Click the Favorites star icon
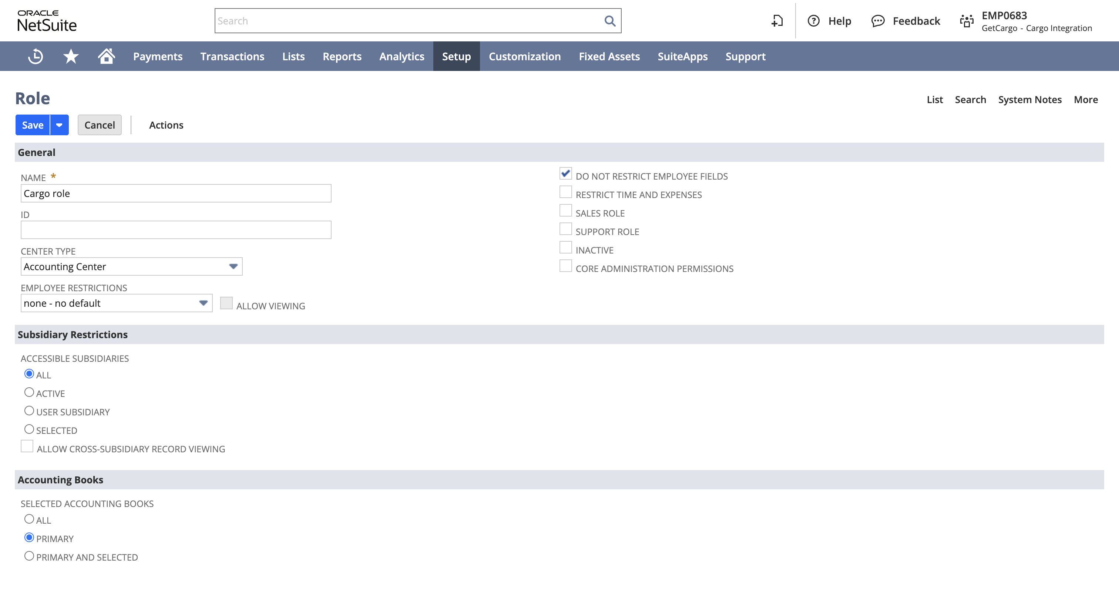Image resolution: width=1119 pixels, height=609 pixels. pos(71,56)
